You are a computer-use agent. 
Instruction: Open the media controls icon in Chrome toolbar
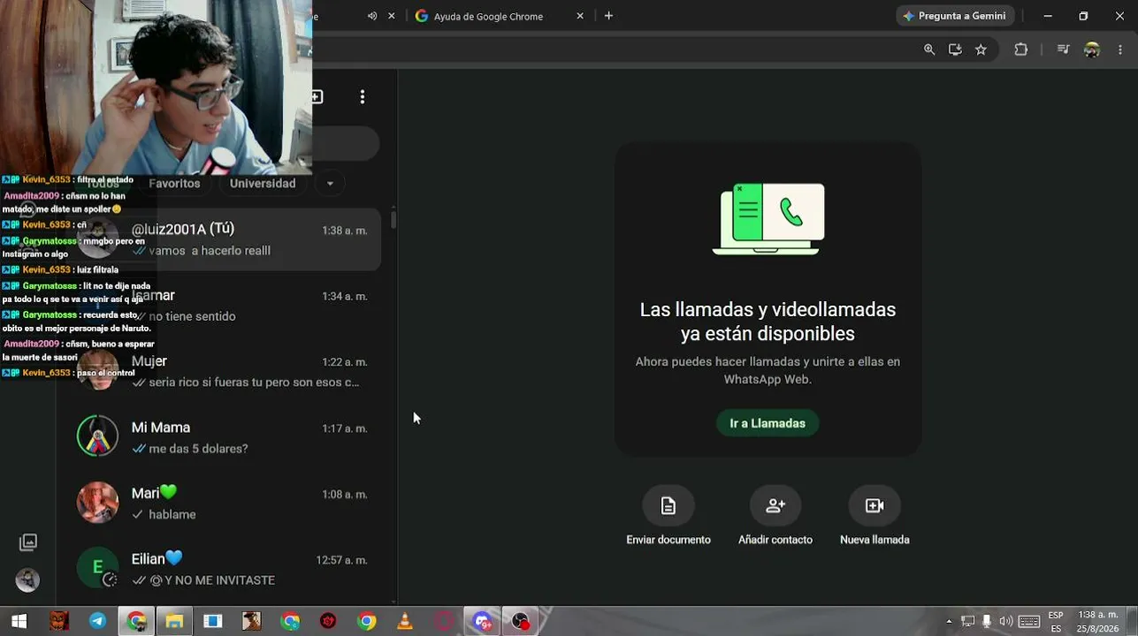(1064, 50)
